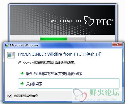Click heading Pro/ENGINEER Wildfire from PTC 已停止工作
Image resolution: width=125 pixels, height=104 pixels.
(60, 54)
